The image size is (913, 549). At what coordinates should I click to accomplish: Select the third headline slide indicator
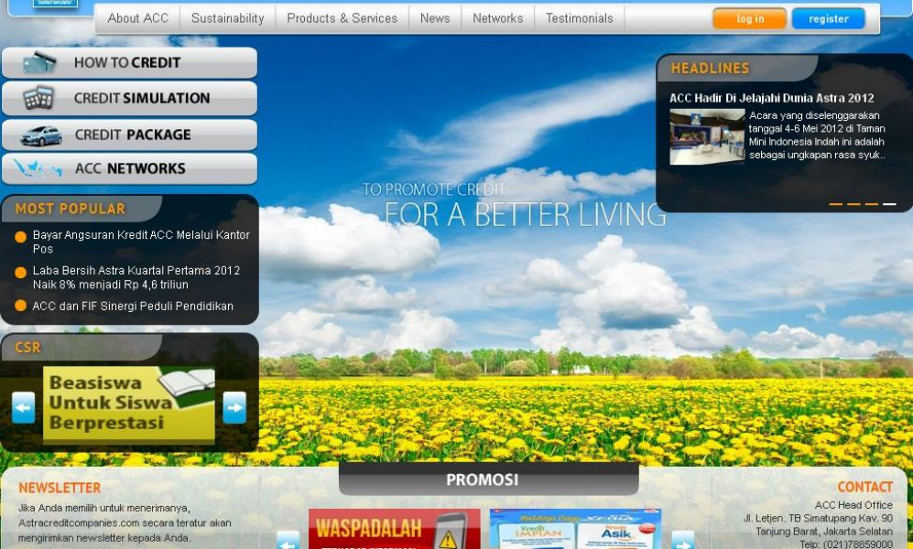tap(872, 204)
